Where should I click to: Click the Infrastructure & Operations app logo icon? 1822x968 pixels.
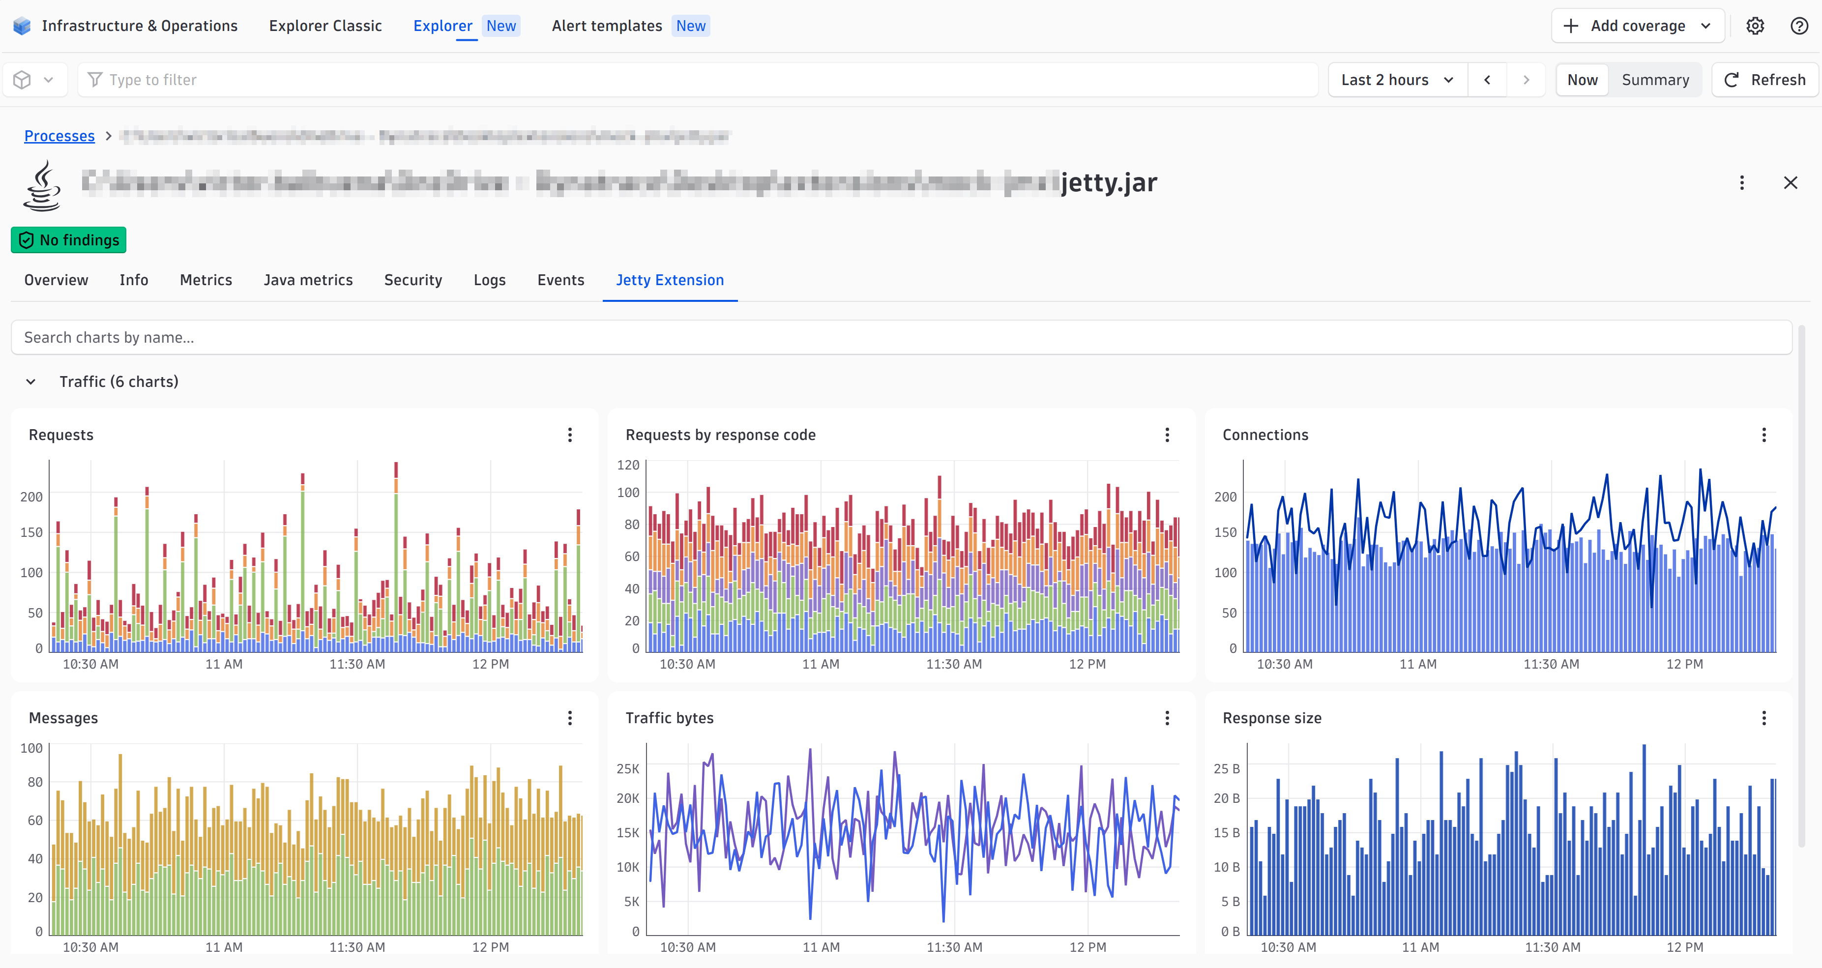(22, 26)
